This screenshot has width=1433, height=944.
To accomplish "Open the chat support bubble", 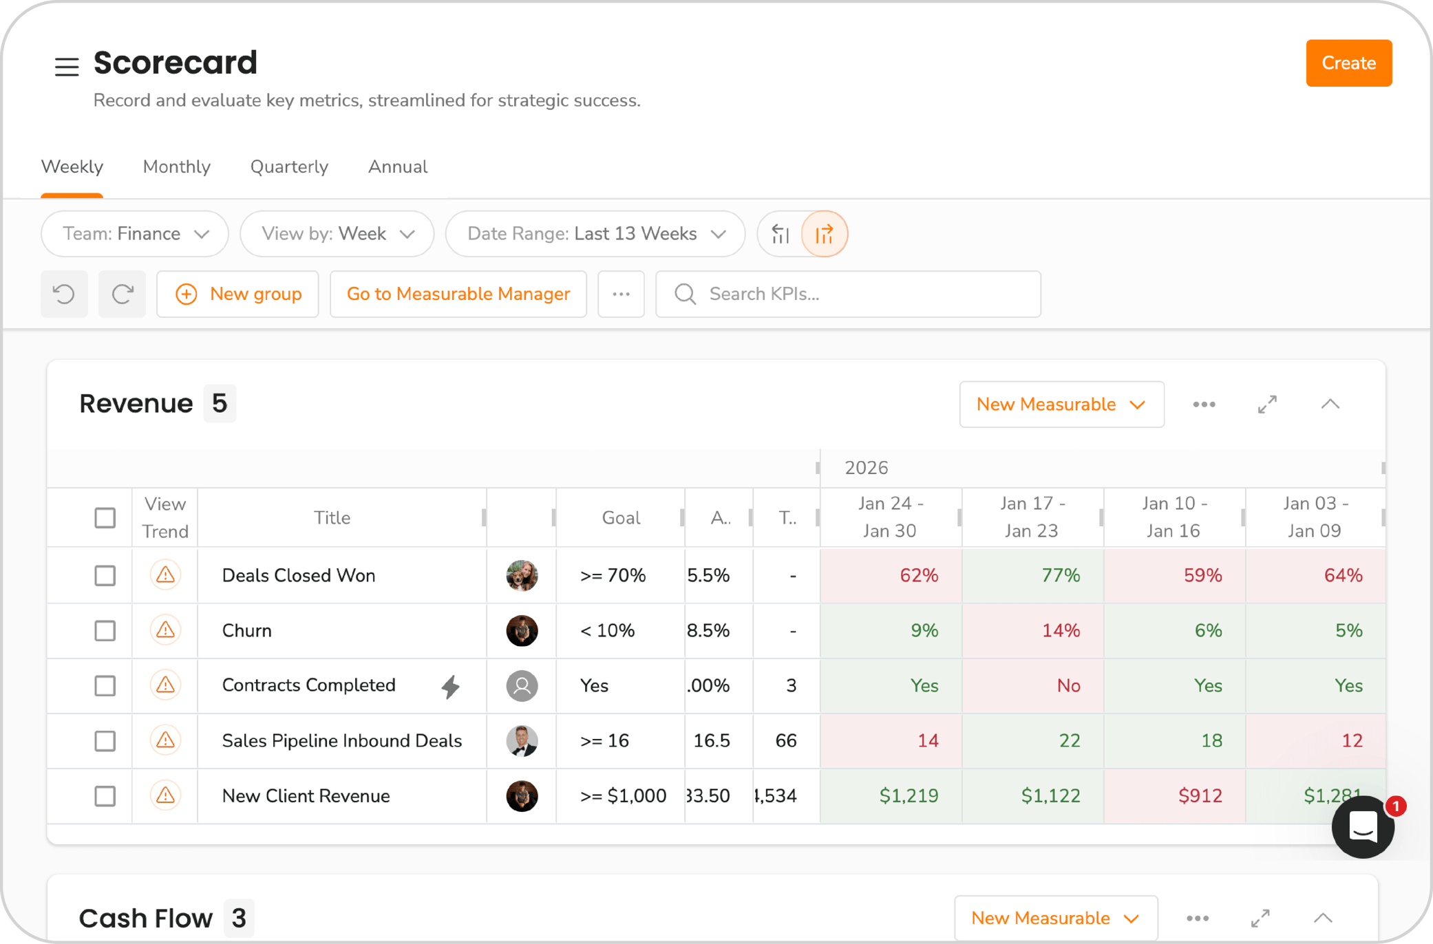I will 1363,826.
